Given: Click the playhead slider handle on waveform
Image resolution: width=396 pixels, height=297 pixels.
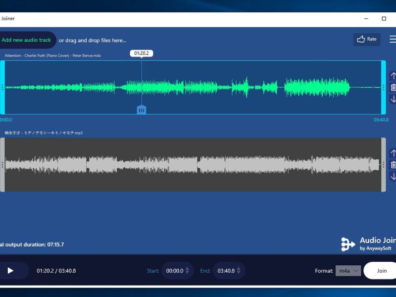Looking at the screenshot, I should [x=141, y=110].
